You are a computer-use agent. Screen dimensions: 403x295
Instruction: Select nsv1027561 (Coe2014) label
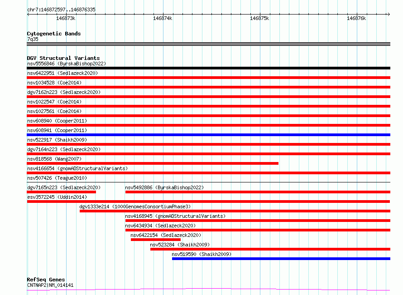pyautogui.click(x=54, y=111)
